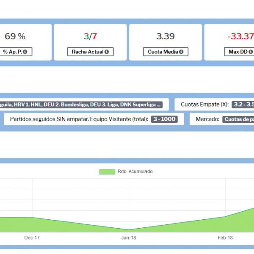Click the 3/7 current streak value
Screen dimensions: 254x254
[91, 36]
